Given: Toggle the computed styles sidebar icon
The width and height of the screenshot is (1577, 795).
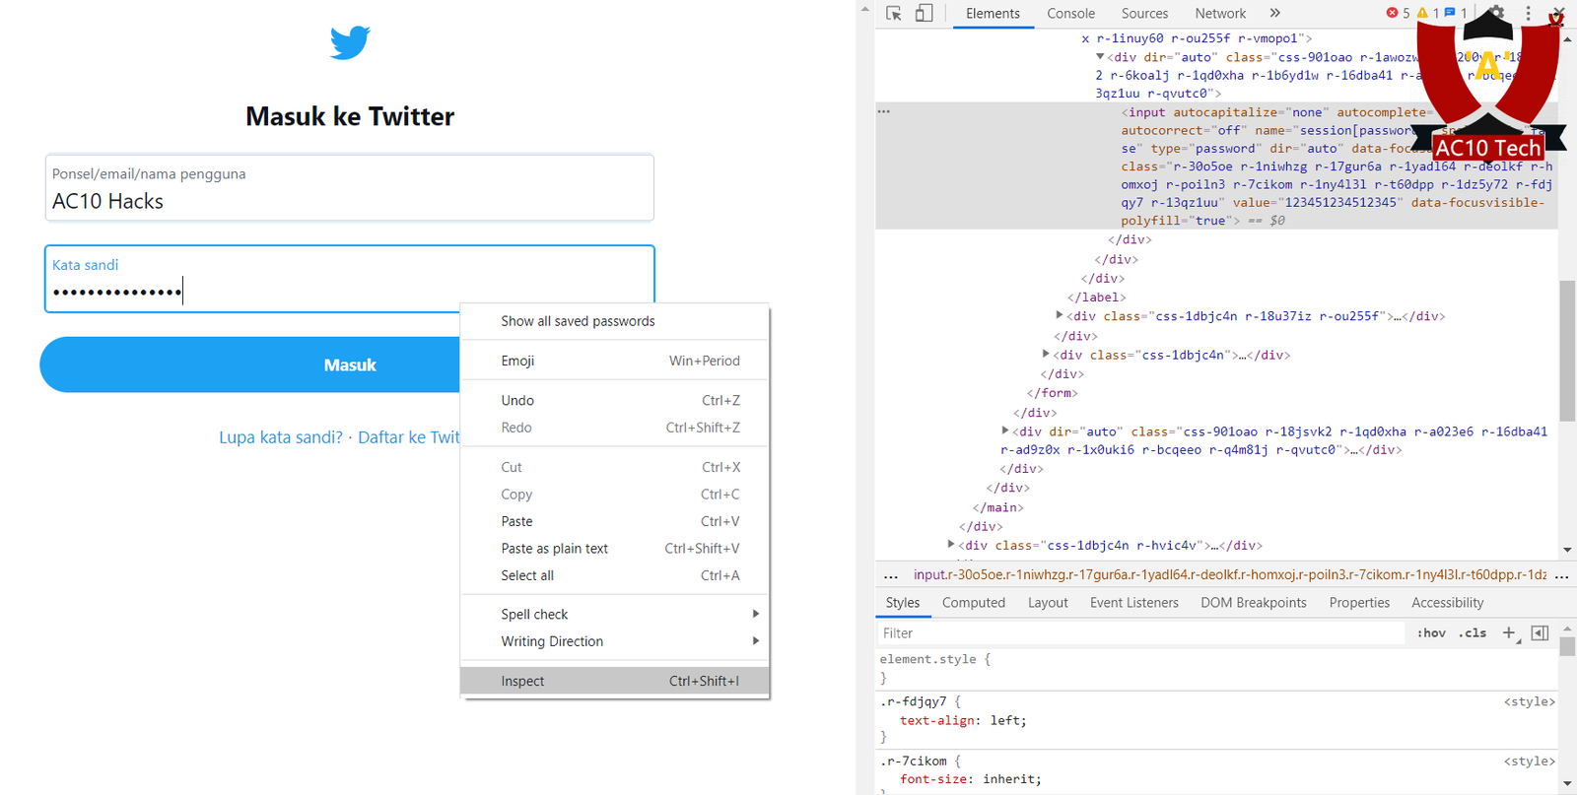Looking at the screenshot, I should (x=1540, y=633).
